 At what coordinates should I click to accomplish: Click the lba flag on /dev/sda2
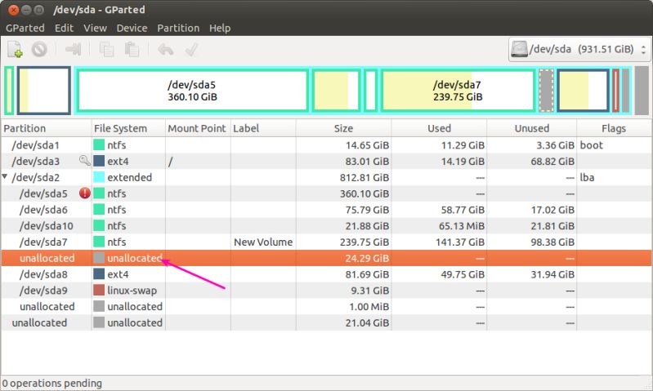pyautogui.click(x=587, y=178)
